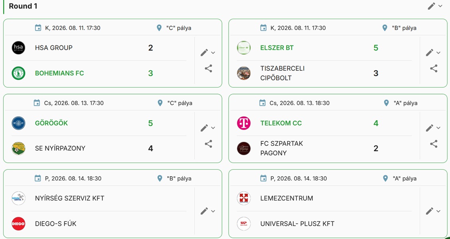Expand edit chevron on Telekom CC match
450x239 pixels.
tap(438, 128)
